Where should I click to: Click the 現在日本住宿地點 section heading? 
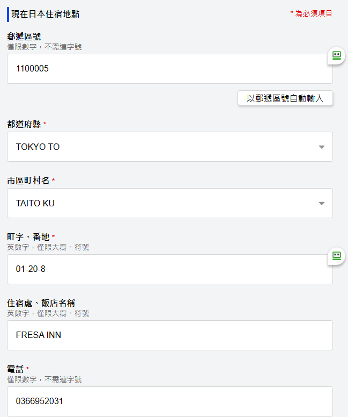click(45, 14)
